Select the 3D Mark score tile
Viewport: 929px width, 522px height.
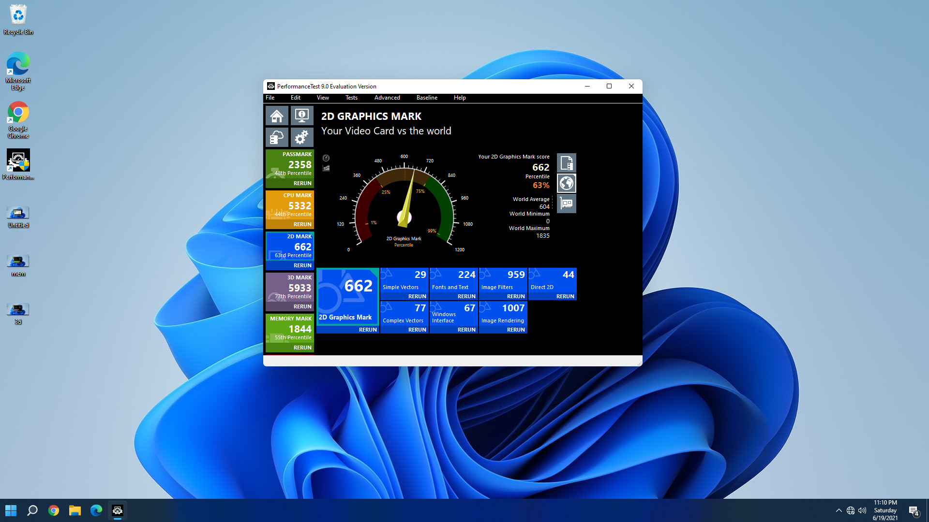[290, 288]
